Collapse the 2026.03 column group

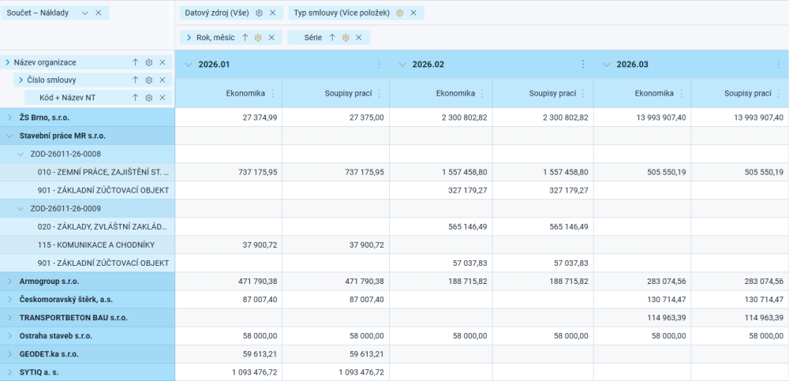[x=606, y=65]
